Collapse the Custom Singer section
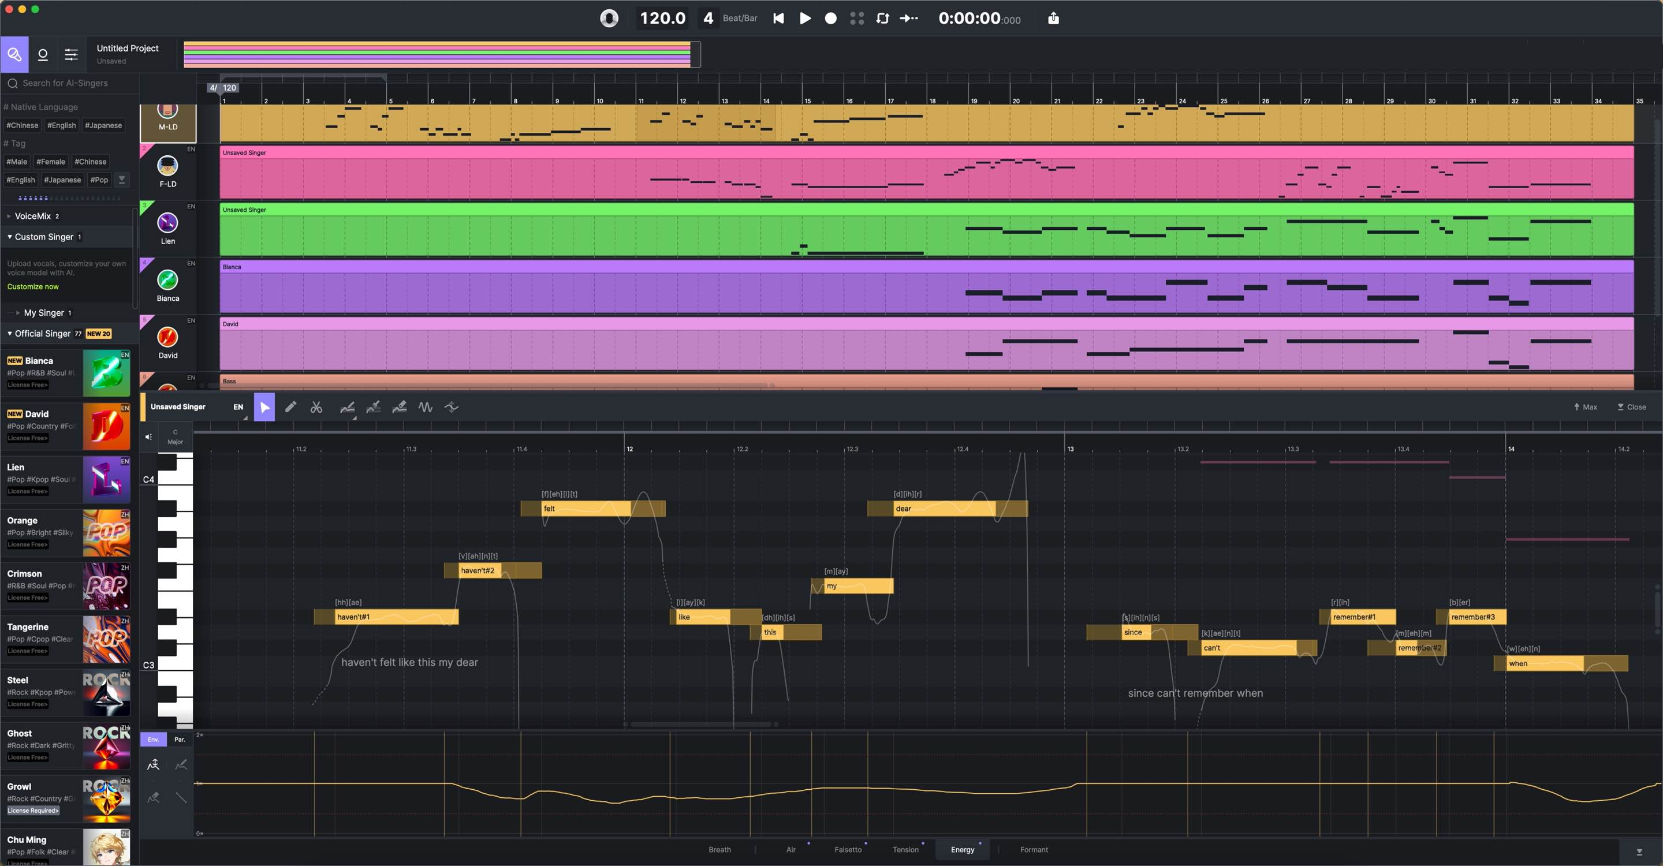 [x=10, y=237]
